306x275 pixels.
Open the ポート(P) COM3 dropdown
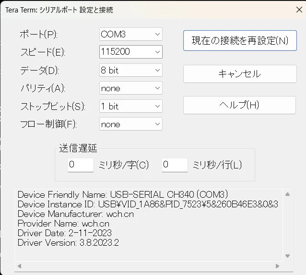[131, 34]
